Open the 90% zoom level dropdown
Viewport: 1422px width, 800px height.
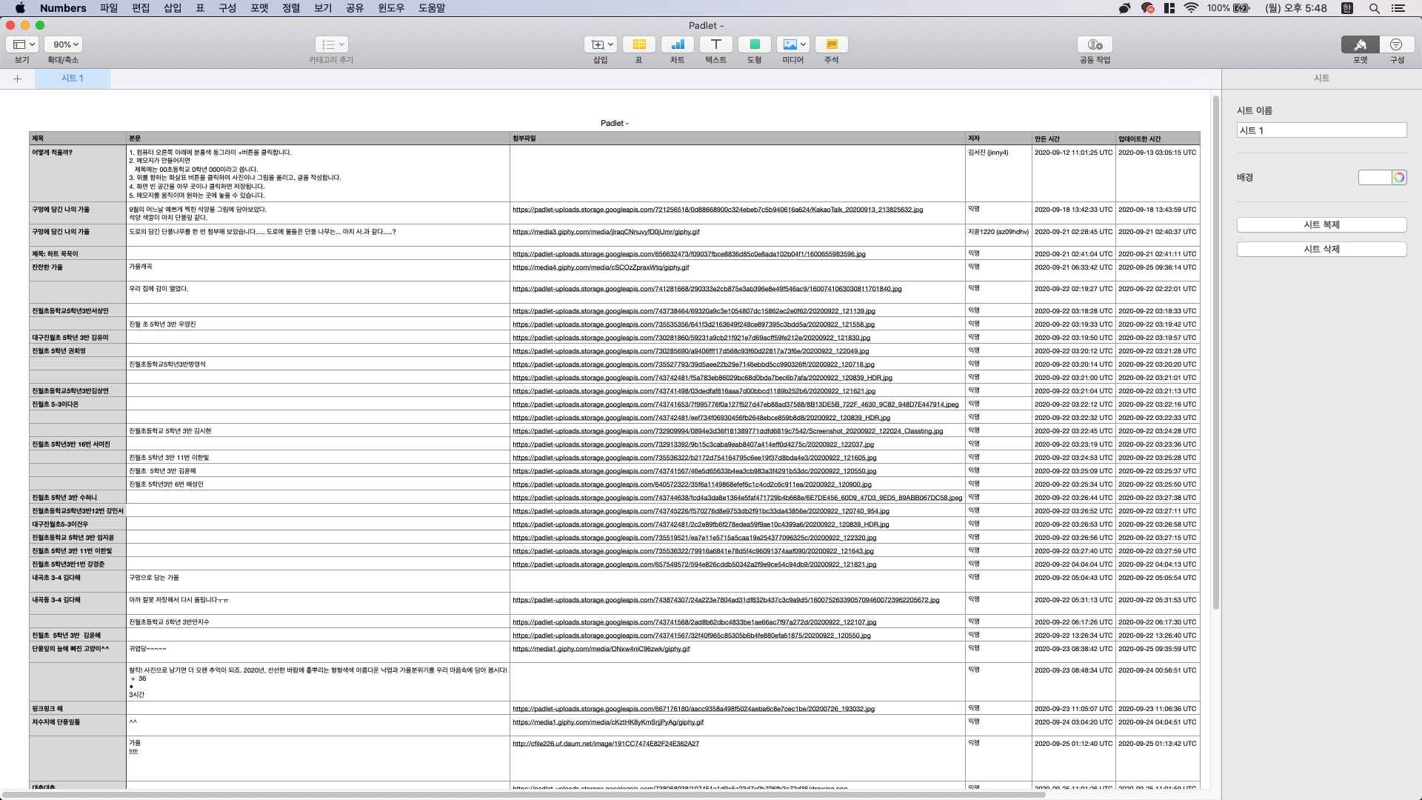[63, 45]
